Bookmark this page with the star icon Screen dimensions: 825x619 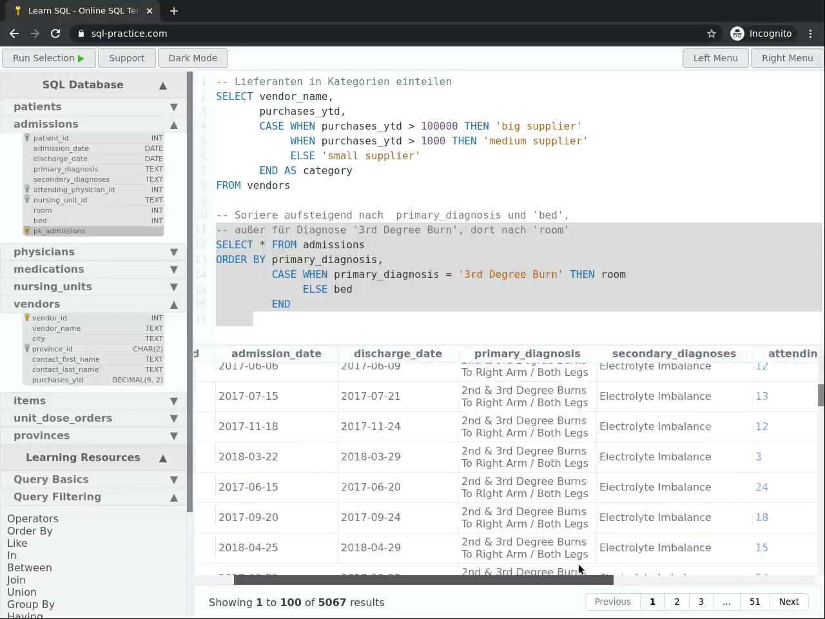click(712, 34)
